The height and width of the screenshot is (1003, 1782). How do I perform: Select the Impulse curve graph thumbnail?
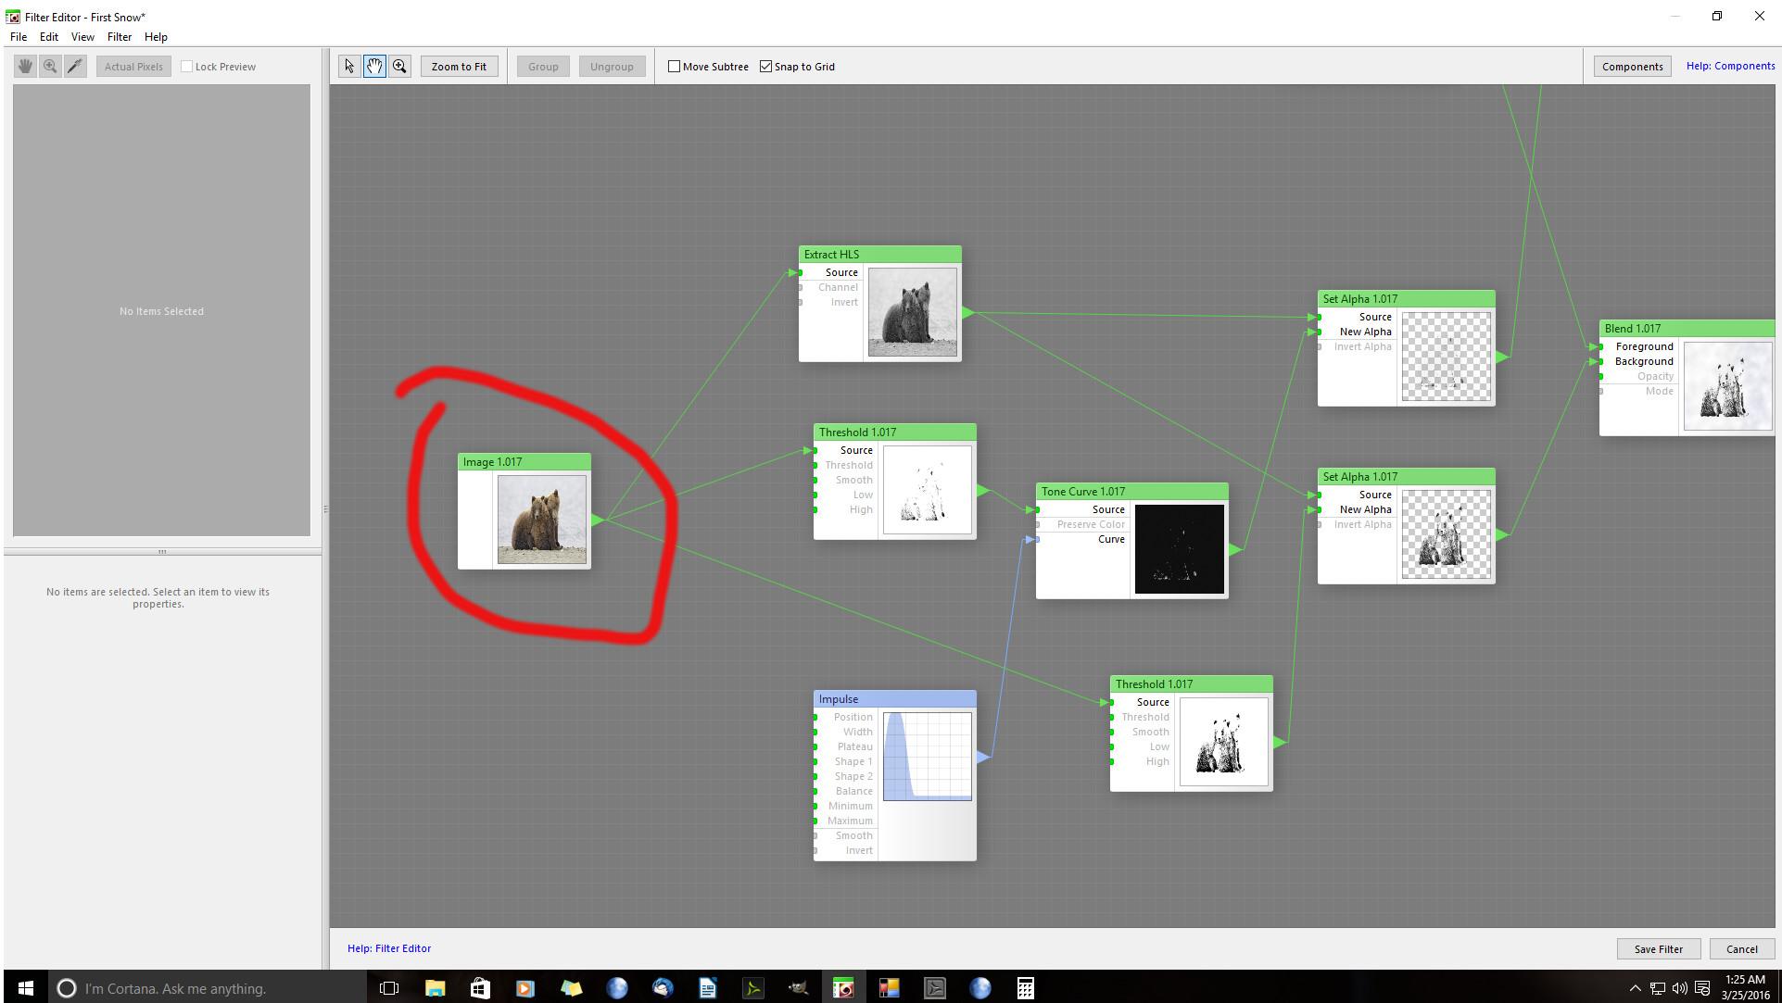[x=927, y=757]
